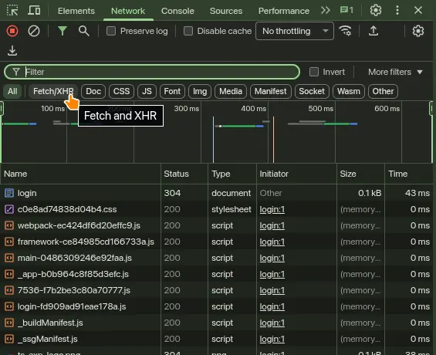Stop recording the network log
The height and width of the screenshot is (355, 436).
click(12, 31)
